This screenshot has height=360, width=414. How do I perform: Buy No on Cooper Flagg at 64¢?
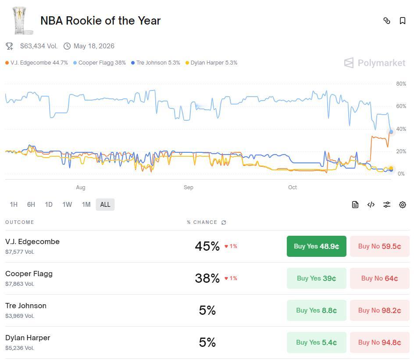(379, 278)
